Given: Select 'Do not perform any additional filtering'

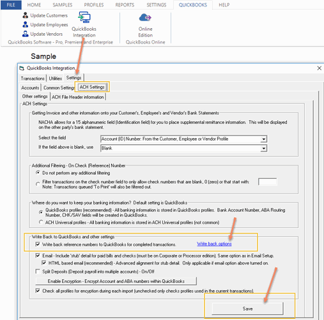Looking at the screenshot, I should click(38, 172).
